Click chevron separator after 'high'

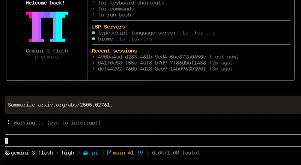(78, 153)
